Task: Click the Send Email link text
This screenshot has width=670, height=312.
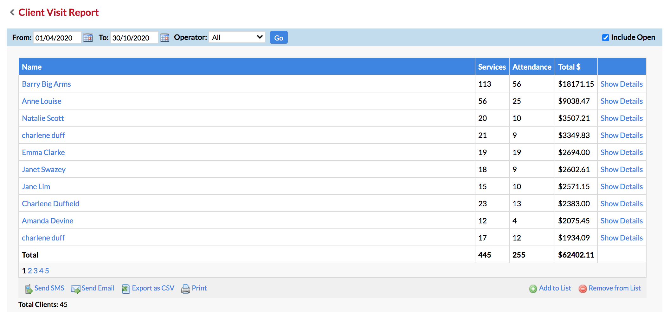Action: point(98,288)
